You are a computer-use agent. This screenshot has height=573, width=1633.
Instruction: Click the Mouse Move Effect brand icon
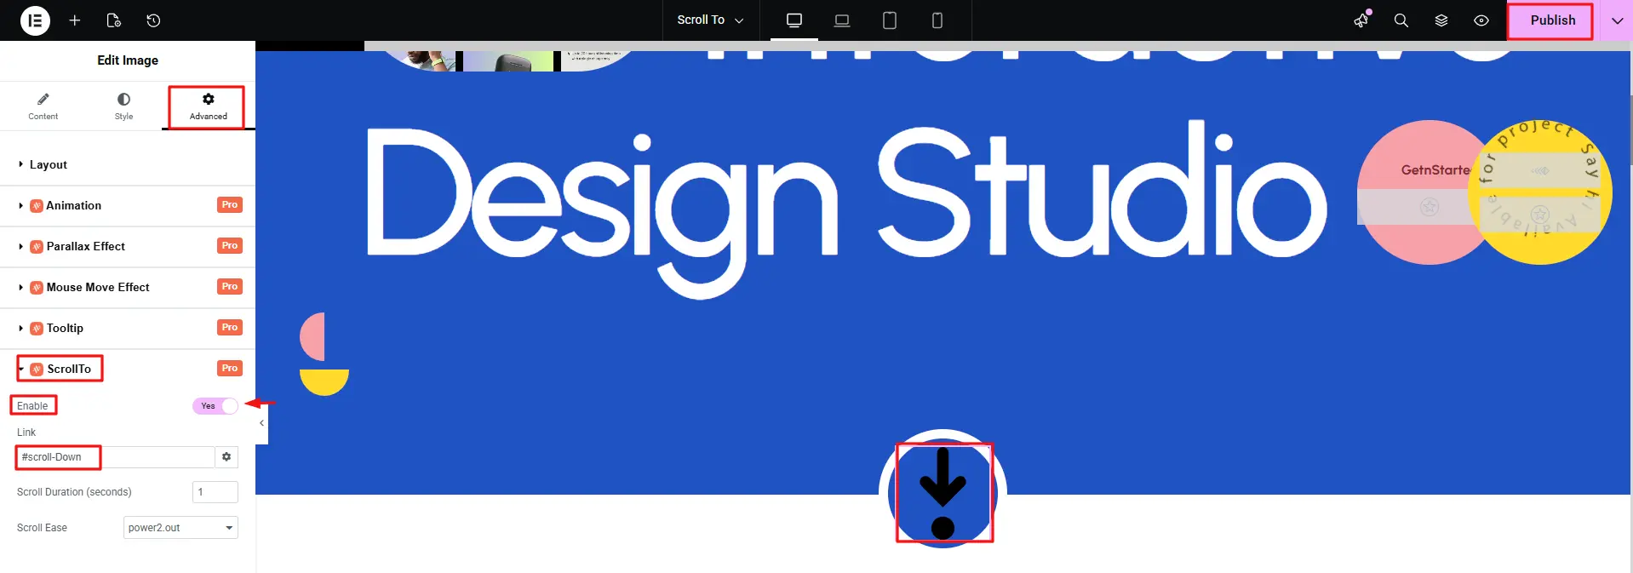click(x=37, y=288)
